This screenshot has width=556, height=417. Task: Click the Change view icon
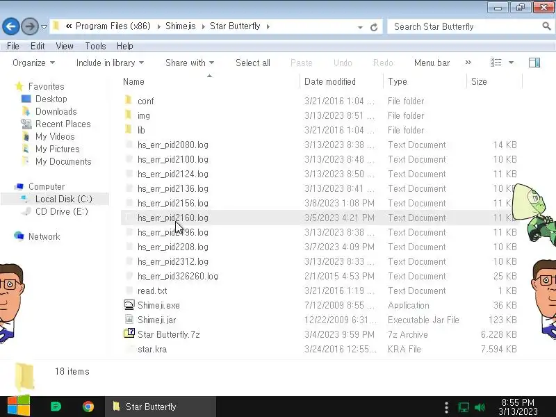pyautogui.click(x=496, y=63)
